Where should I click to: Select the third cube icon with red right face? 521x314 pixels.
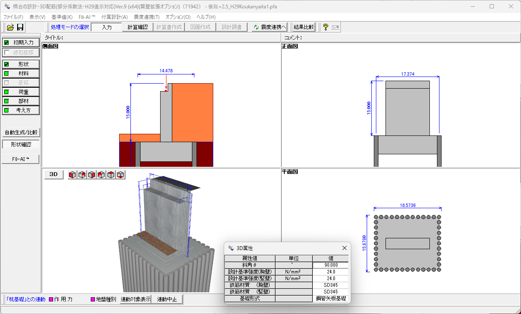click(92, 175)
